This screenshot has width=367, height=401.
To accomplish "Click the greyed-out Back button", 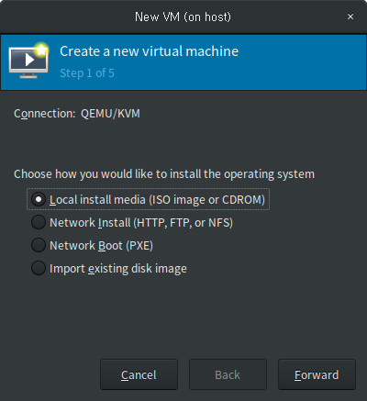I will 228,374.
